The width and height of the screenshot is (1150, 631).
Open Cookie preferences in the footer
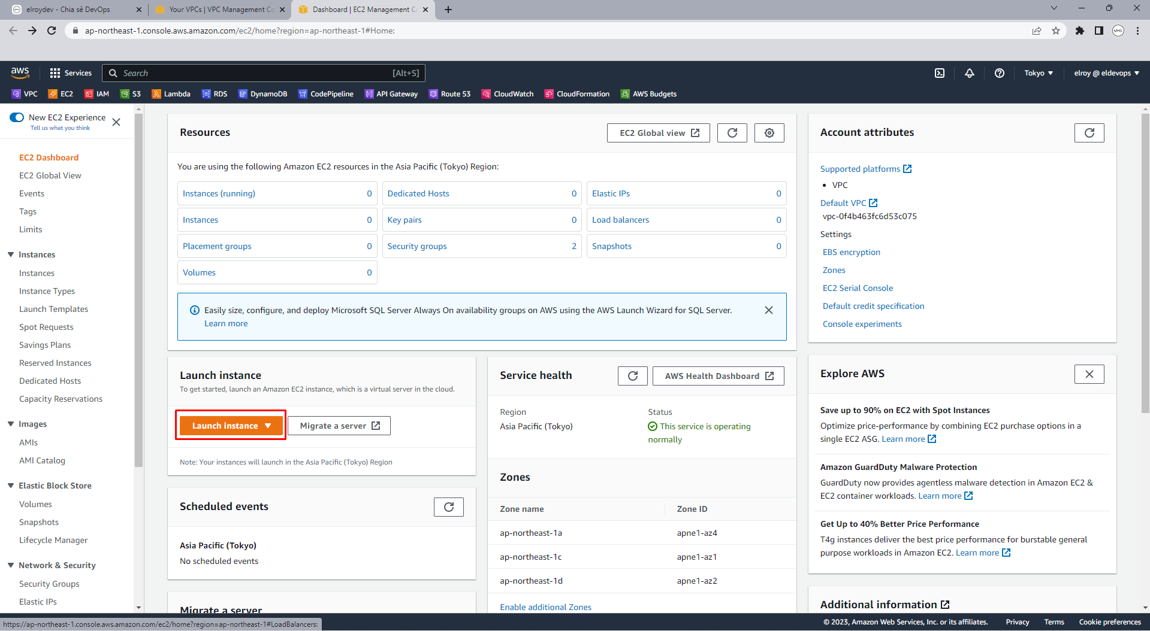[1110, 622]
